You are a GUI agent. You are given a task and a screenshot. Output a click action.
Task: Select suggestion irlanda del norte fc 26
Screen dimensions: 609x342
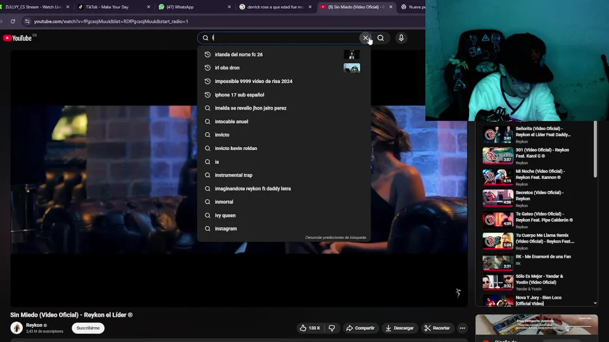[284, 55]
